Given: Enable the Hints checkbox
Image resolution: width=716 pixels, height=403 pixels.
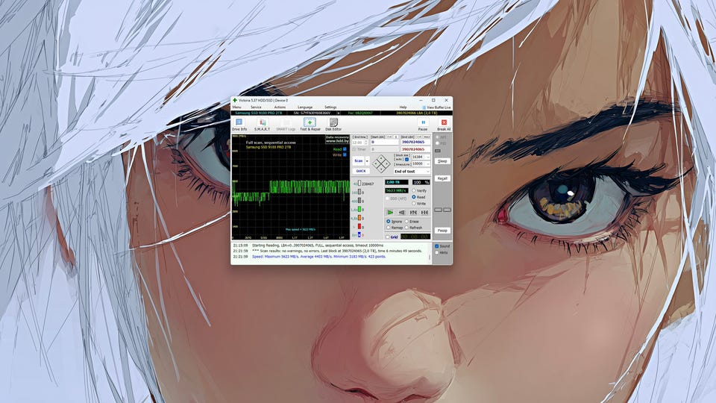Looking at the screenshot, I should coord(437,252).
